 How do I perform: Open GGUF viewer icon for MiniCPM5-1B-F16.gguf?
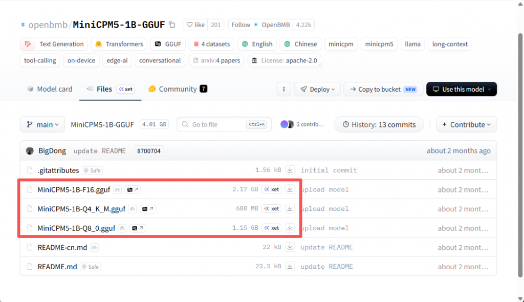[x=133, y=189]
